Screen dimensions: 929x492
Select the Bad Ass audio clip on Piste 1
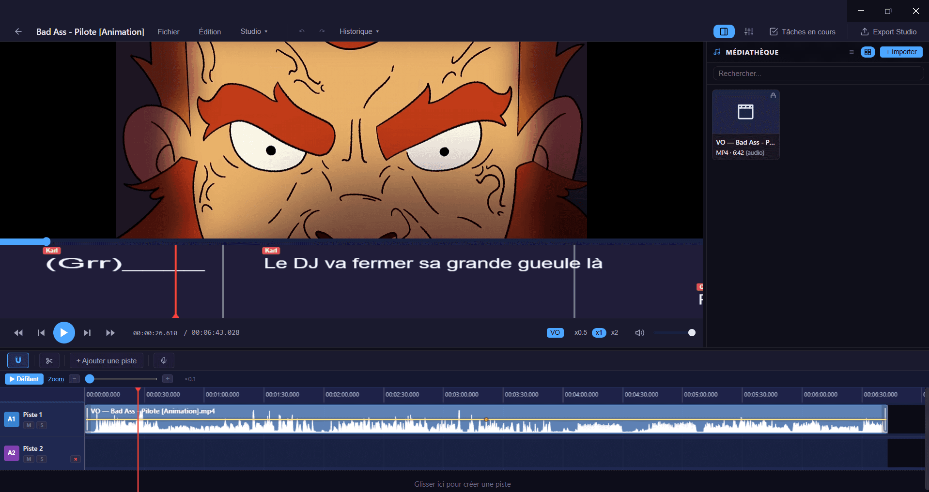(486, 419)
